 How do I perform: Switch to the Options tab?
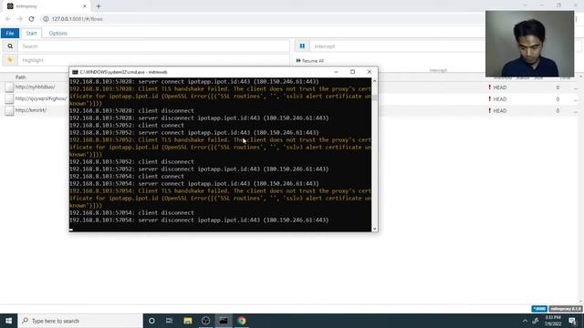pos(57,33)
